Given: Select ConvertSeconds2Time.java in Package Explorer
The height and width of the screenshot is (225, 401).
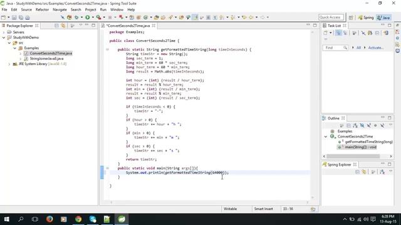Looking at the screenshot, I should click(51, 54).
